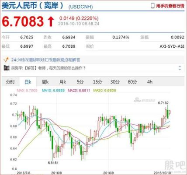Screen dimensions: 187x175
Task: Click the 2016/7/8 date axis label
Action: click(x=24, y=173)
